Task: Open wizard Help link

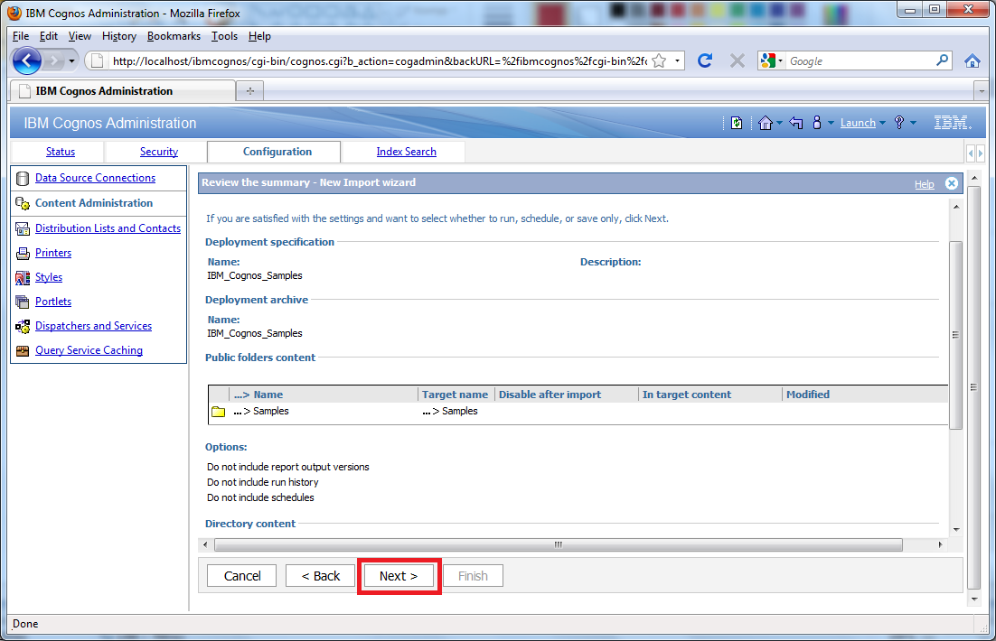Action: pos(925,184)
